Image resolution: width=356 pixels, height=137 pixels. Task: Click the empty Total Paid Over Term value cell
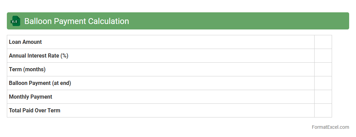pyautogui.click(x=323, y=111)
